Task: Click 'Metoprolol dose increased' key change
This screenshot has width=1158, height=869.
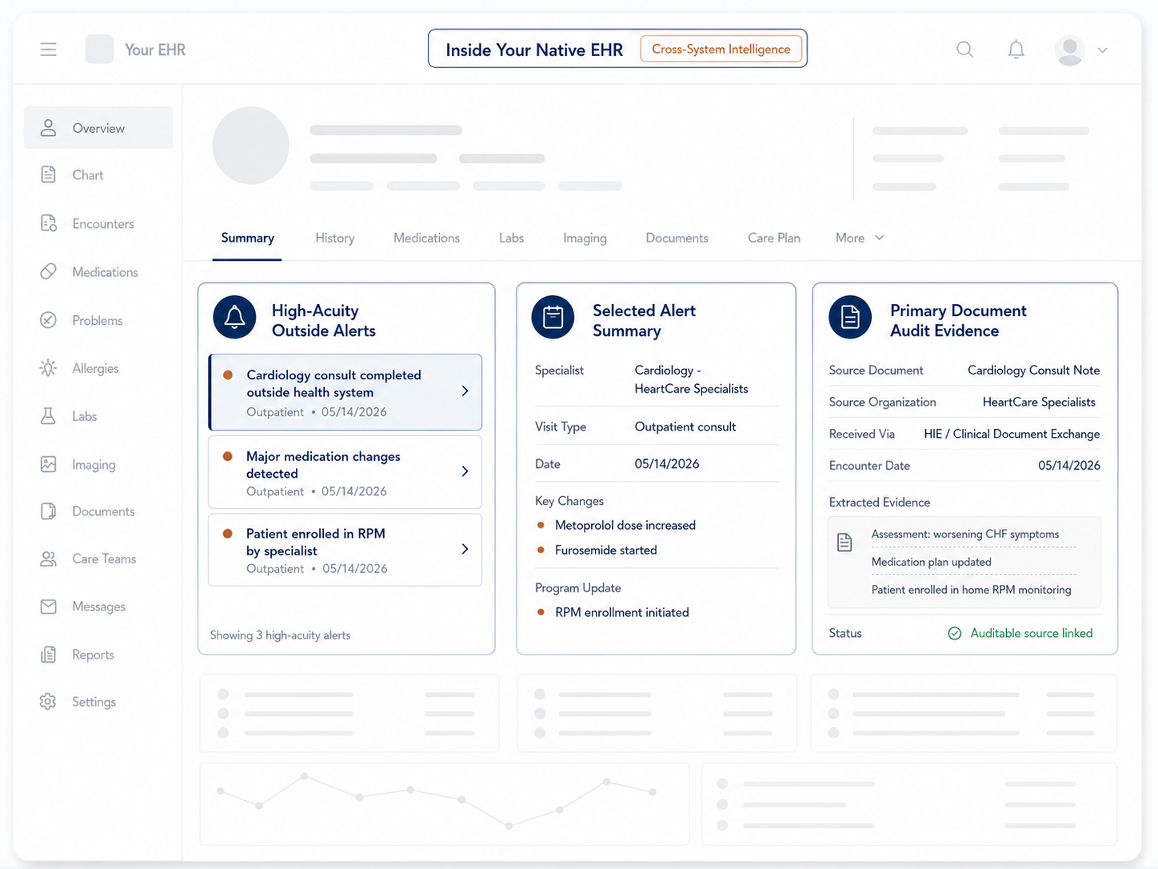Action: (x=625, y=525)
